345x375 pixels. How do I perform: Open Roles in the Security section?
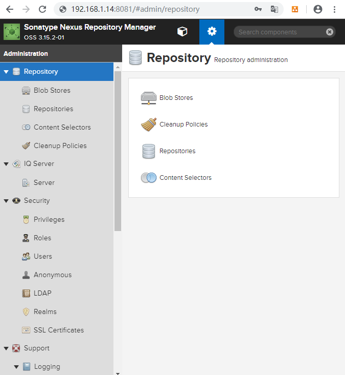point(42,238)
